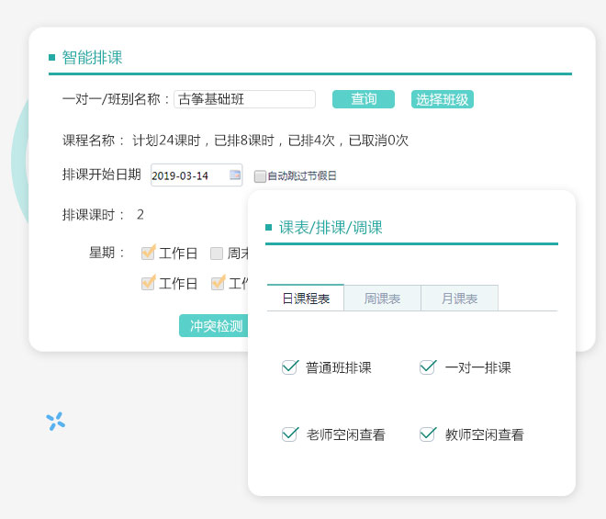The width and height of the screenshot is (606, 519).
Task: Click the 教师空闲查看 checkmark icon
Action: 427,434
